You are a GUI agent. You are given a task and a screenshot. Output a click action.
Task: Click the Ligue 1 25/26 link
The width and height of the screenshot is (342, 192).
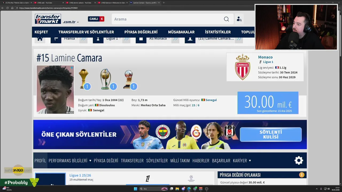click(80, 175)
